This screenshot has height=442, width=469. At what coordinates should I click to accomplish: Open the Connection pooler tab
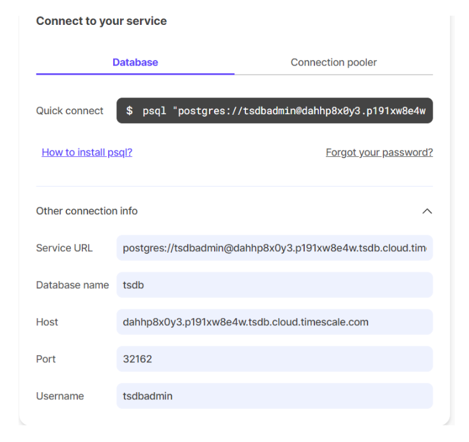(334, 63)
